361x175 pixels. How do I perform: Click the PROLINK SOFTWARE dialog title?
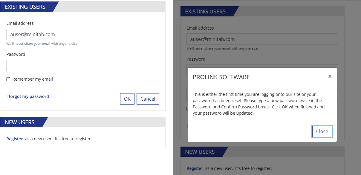coord(221,77)
